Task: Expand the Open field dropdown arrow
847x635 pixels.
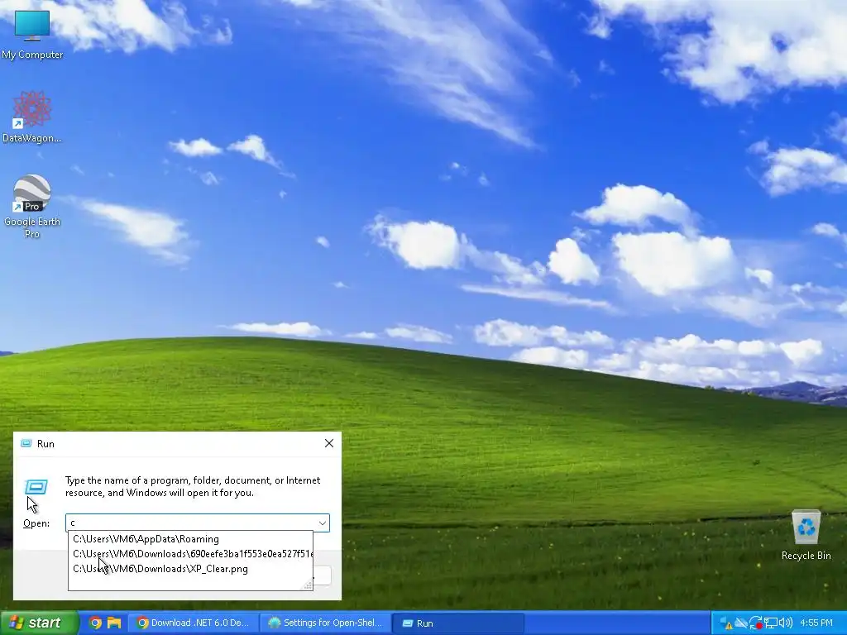Action: point(323,523)
